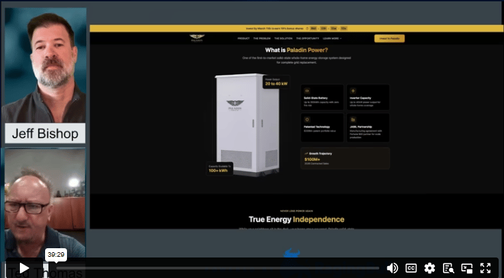
Task: Click the icon on Inverter Capacity card
Action: point(353,91)
